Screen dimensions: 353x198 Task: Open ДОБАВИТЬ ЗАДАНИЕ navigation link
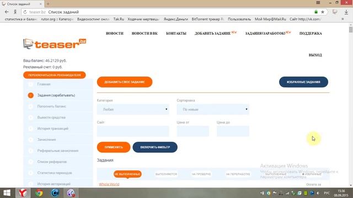click(x=212, y=33)
